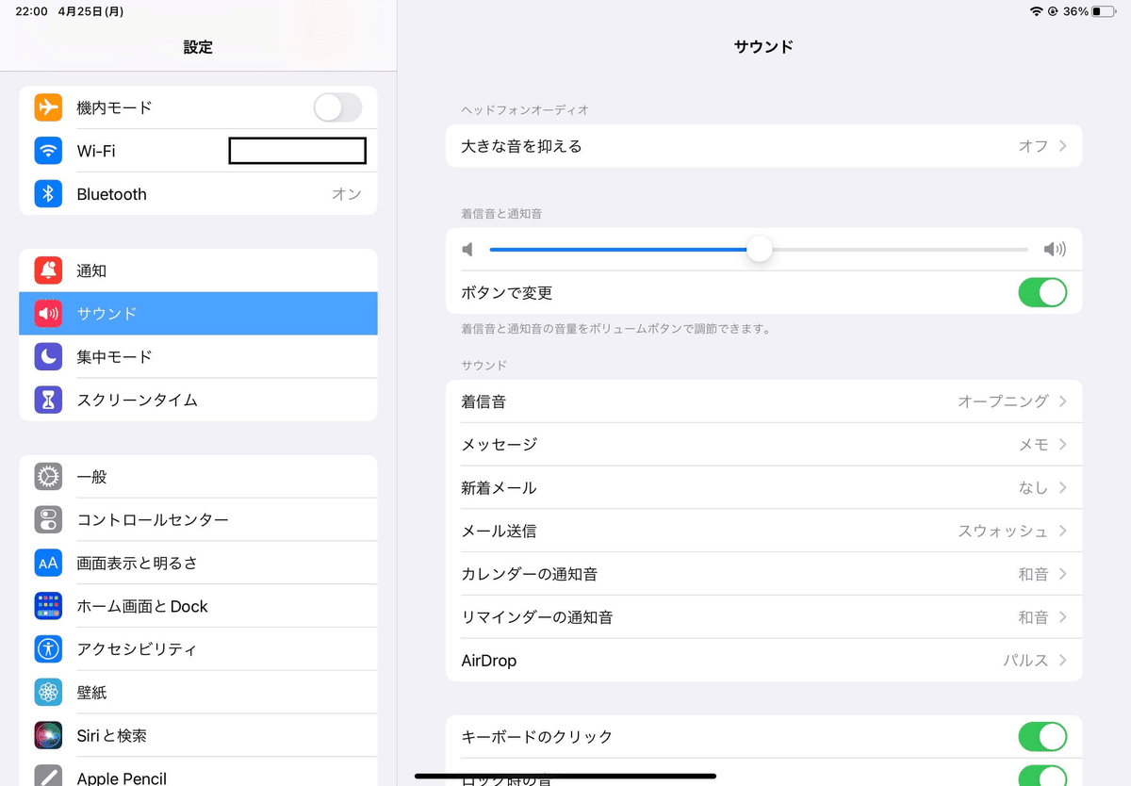Viewport: 1131px width, 786px height.
Task: Click the 集中モード moon icon
Action: [48, 356]
